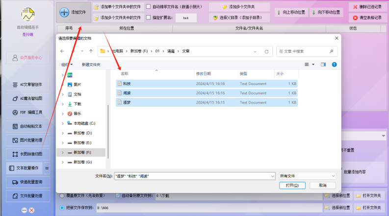This screenshot has height=216, width=389.
Task: Click 选择父目录（添加子目录） button
Action: [x=239, y=18]
